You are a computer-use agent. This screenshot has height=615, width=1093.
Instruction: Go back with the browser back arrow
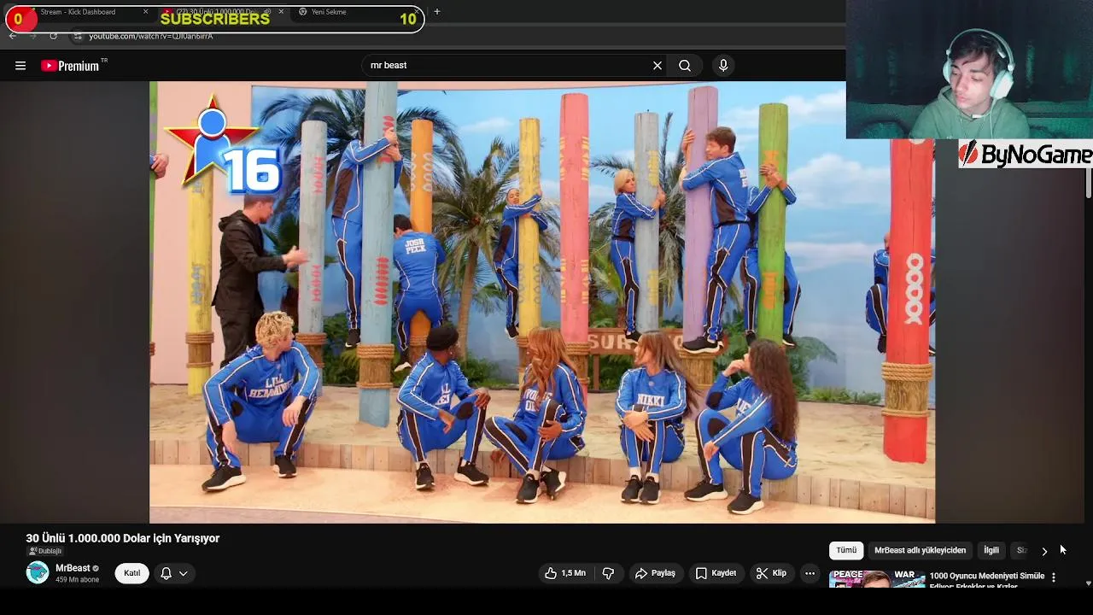coord(13,36)
